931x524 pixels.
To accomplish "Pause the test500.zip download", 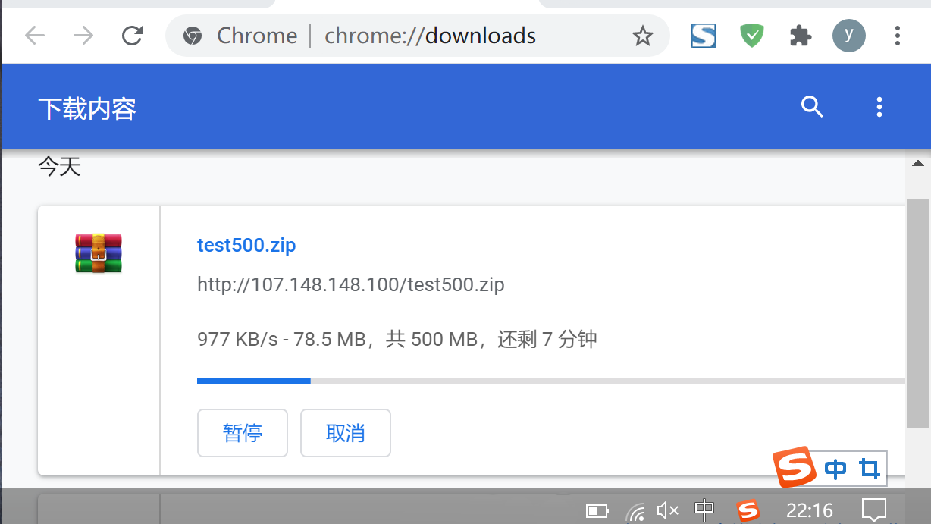I will click(243, 433).
